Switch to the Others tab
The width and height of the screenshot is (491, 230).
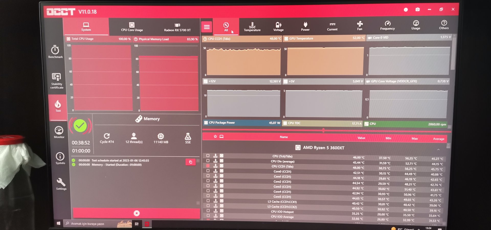[444, 25]
